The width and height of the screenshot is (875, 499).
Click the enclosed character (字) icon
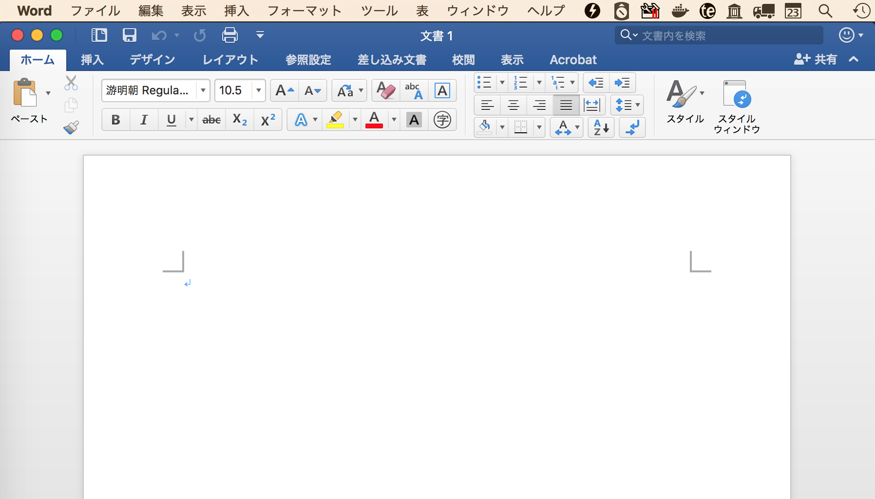[x=442, y=120]
